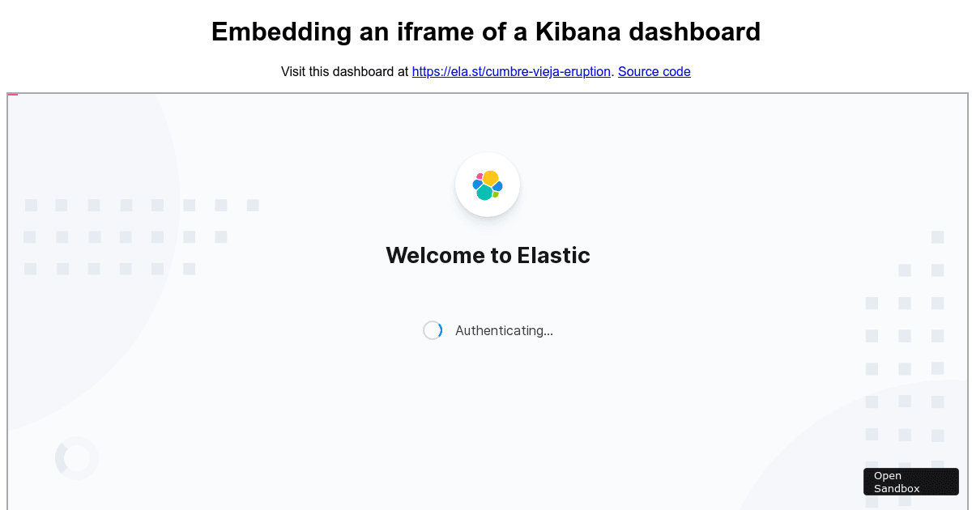Click the Open Sandbox button
Viewport: 972px width, 510px height.
[x=910, y=481]
